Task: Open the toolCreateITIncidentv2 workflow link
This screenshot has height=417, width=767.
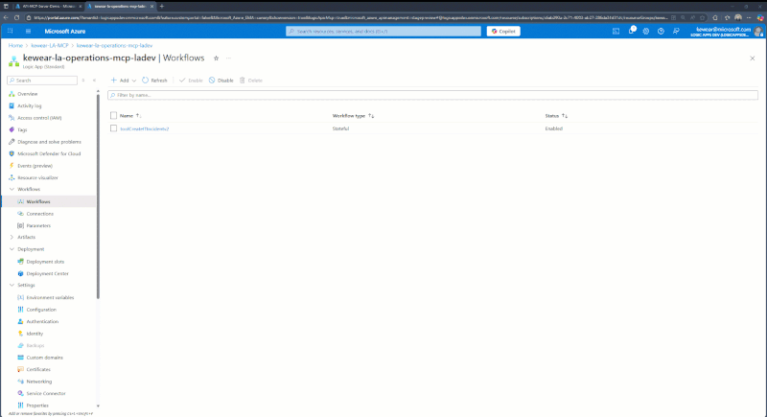Action: pos(145,128)
